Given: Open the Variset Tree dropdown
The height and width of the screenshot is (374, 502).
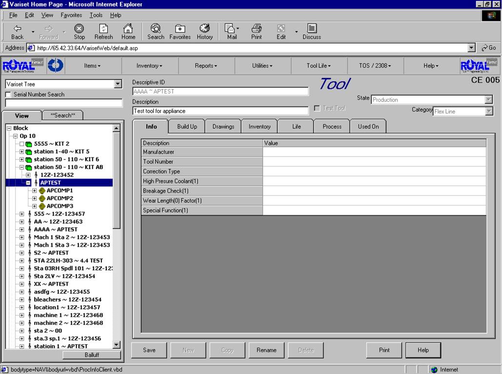Looking at the screenshot, I should click(x=118, y=84).
